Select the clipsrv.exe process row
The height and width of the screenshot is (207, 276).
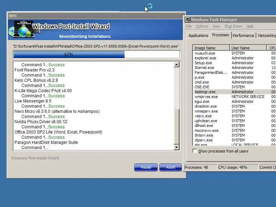pos(234,140)
